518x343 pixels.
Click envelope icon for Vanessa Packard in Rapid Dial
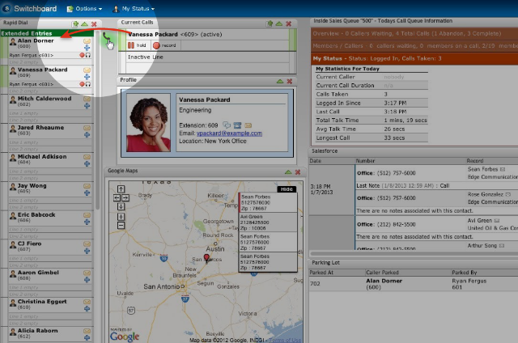pos(87,70)
